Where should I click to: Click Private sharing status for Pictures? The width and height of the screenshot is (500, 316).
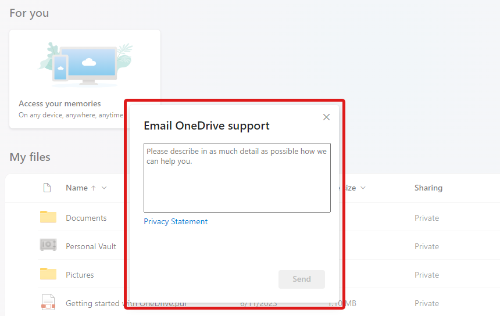click(x=427, y=275)
